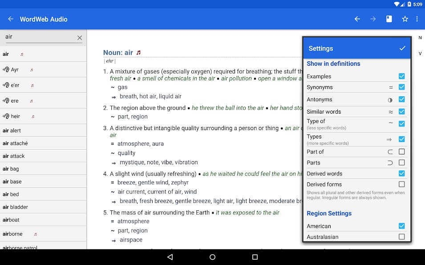Screen dimensions: 425x265
Task: Jump to N section index letter
Action: click(420, 38)
